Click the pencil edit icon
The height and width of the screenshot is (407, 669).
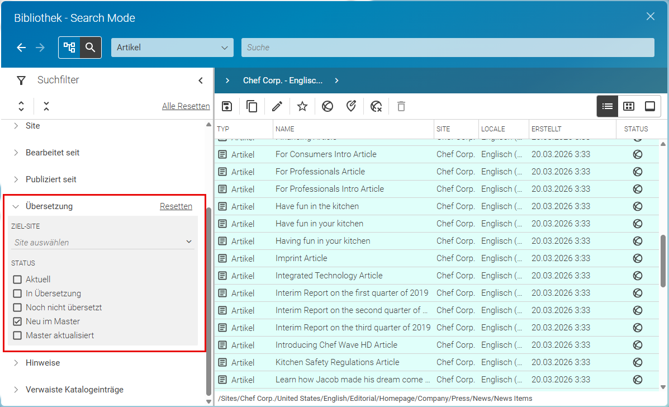pyautogui.click(x=277, y=106)
